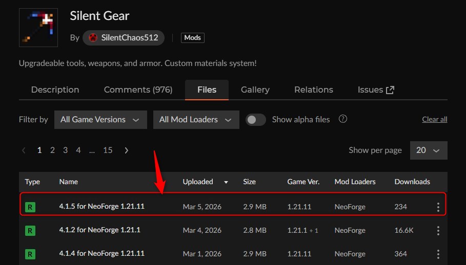Screen dimensions: 466x265
Task: Go to next page arrow
Action: (x=126, y=150)
